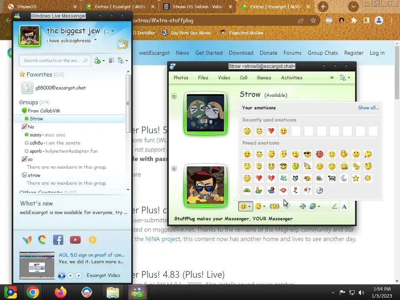Pick the red lips emoticon
Image resolution: width=400 pixels, height=300 pixels.
[283, 190]
